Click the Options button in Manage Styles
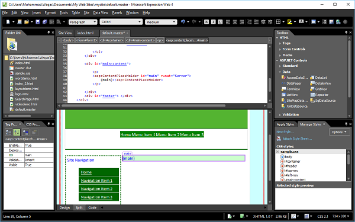The width and height of the screenshot is (355, 222). pos(339,132)
